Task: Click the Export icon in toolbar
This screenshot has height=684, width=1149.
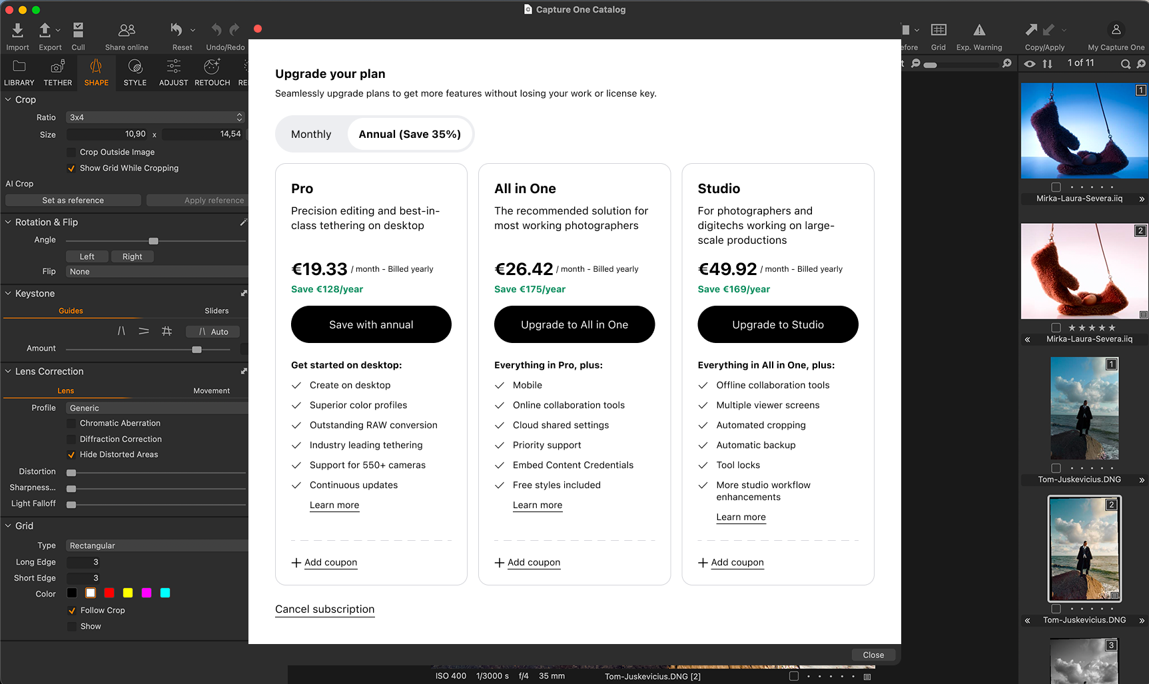Action: [x=45, y=30]
